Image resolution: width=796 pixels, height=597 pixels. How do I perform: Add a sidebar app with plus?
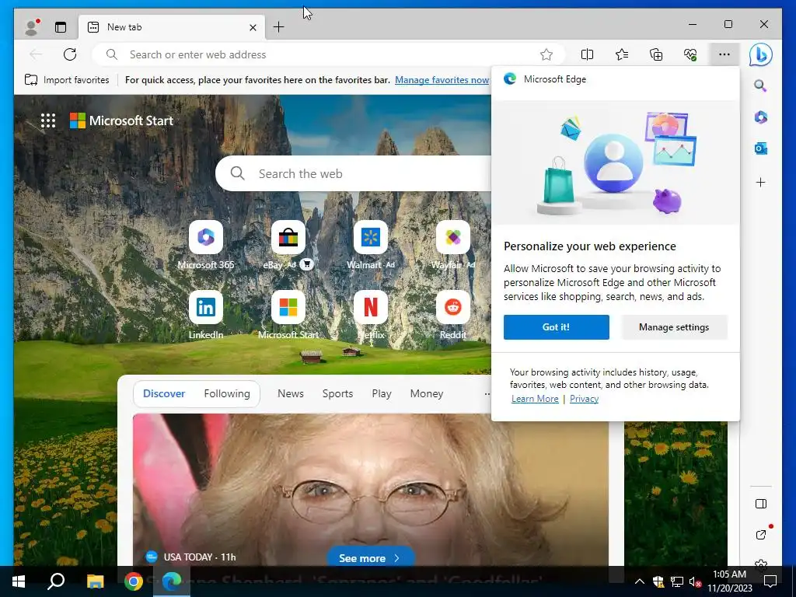point(760,182)
